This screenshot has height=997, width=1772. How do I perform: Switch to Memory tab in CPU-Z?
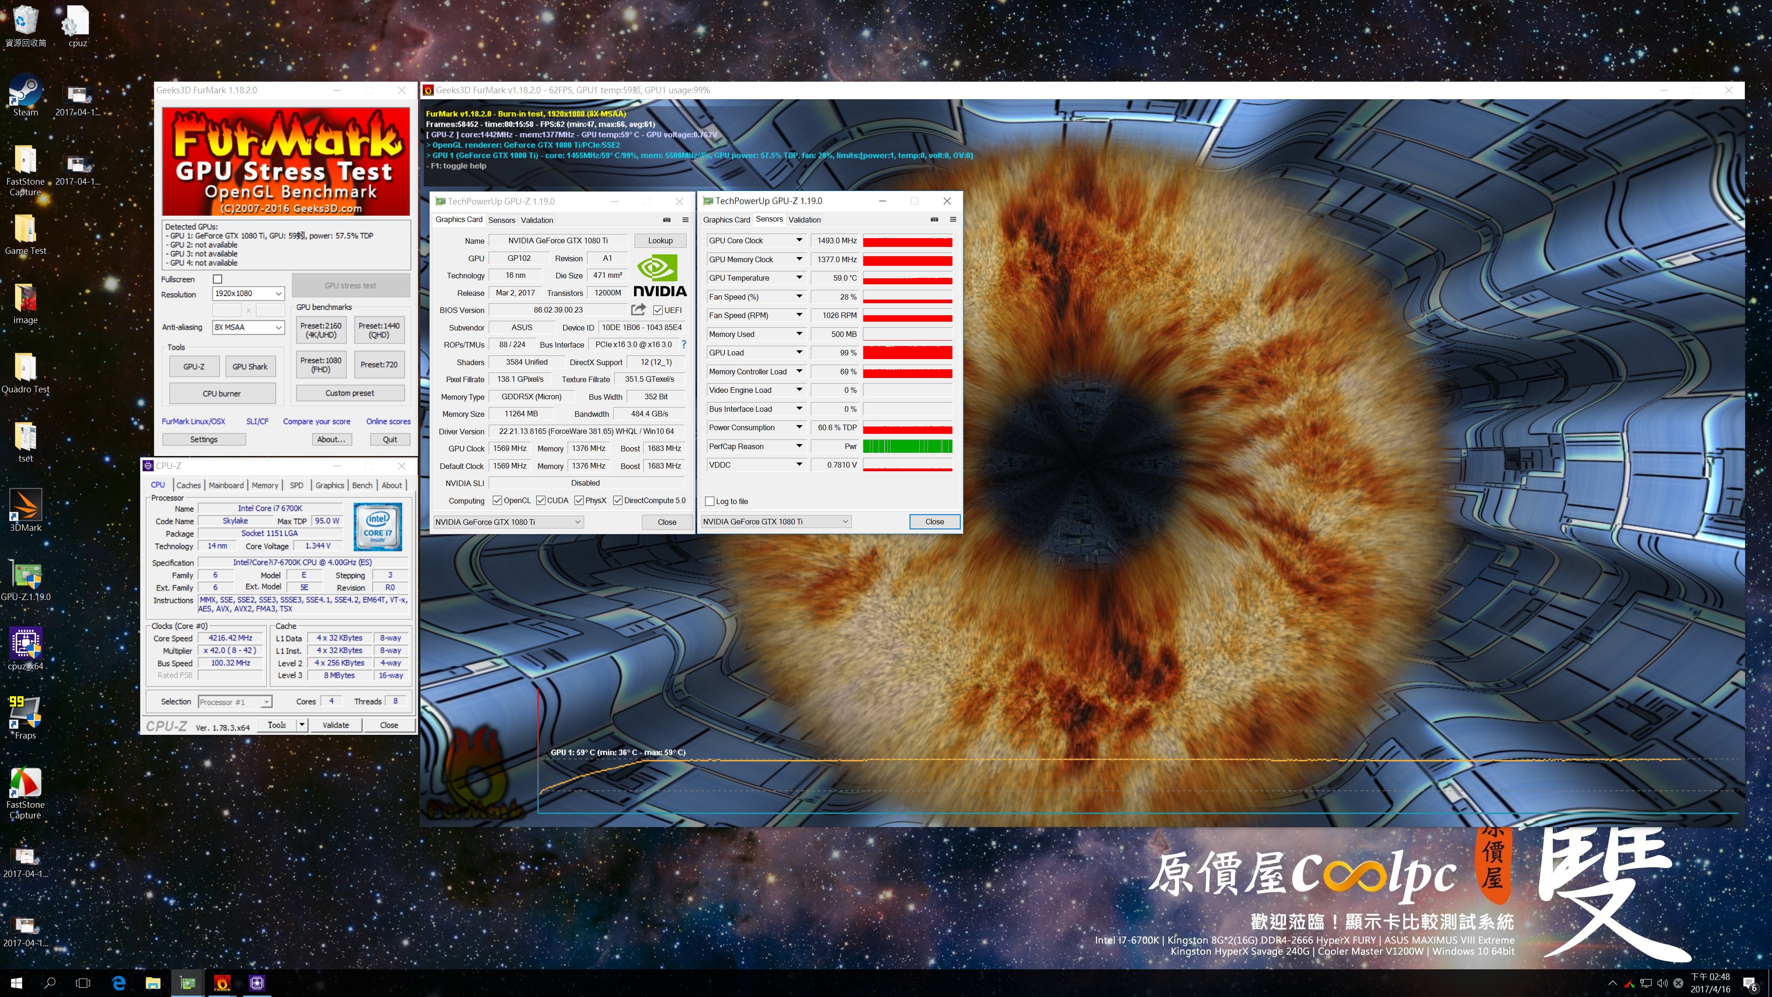pyautogui.click(x=265, y=485)
